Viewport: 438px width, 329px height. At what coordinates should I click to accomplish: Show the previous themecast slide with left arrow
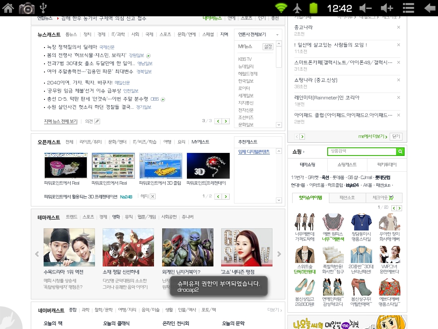coord(37,254)
